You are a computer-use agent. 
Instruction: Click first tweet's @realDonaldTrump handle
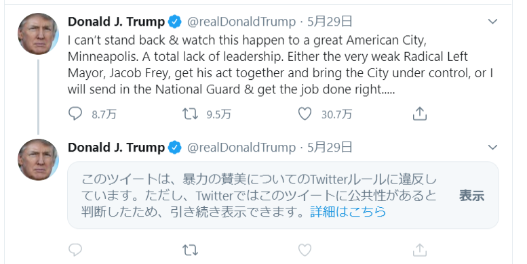pyautogui.click(x=241, y=22)
